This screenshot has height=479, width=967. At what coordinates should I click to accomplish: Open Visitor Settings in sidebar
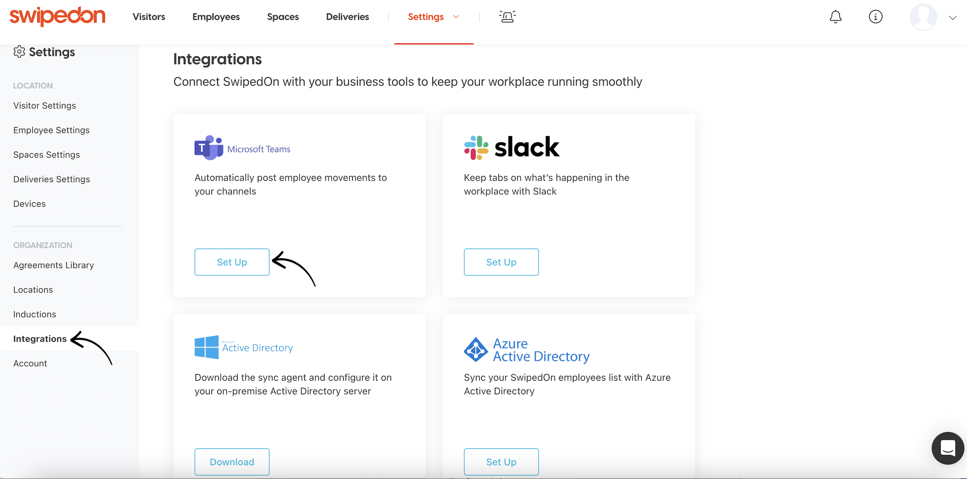[44, 105]
